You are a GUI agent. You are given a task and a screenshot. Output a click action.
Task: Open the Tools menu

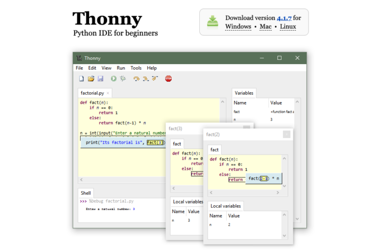click(136, 68)
